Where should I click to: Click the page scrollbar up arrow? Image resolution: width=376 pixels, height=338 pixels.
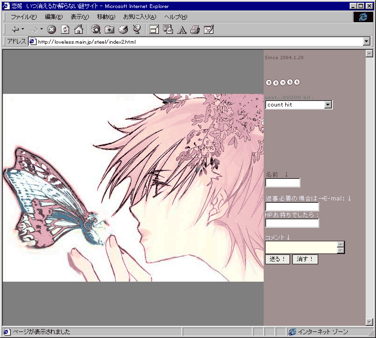(x=369, y=54)
